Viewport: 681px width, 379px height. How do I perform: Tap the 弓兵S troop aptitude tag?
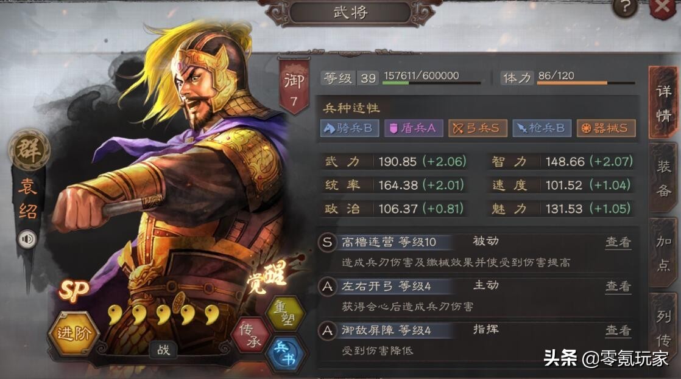pyautogui.click(x=478, y=128)
